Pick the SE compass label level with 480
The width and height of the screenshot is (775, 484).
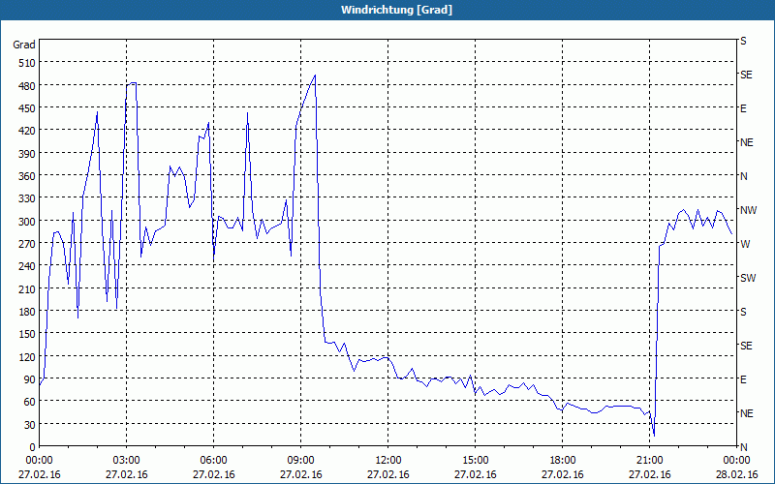pyautogui.click(x=746, y=76)
